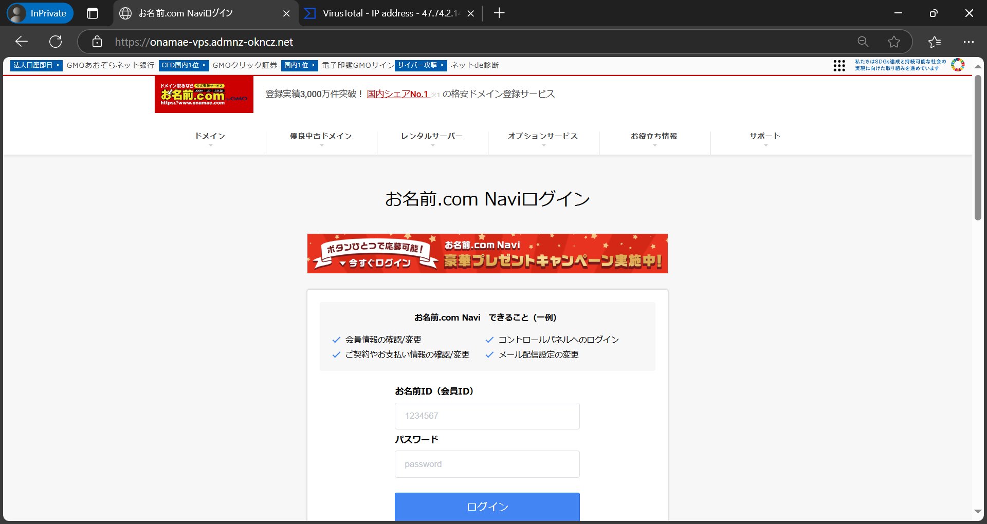Viewport: 987px width, 524px height.
Task: Minimize the browser window
Action: tap(898, 13)
